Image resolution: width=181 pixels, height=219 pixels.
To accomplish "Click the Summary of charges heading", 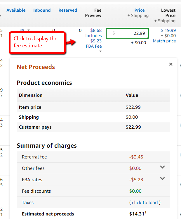I will [x=47, y=146].
